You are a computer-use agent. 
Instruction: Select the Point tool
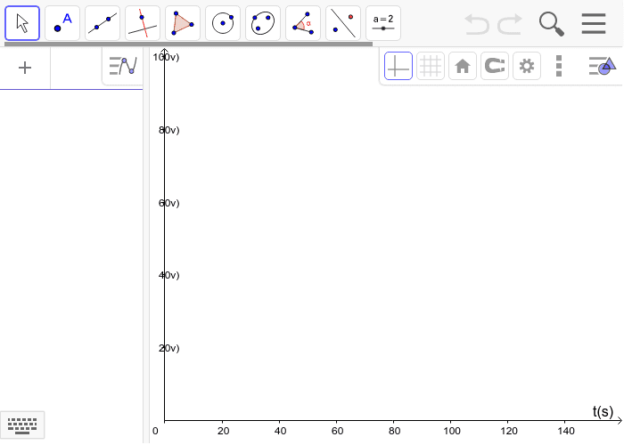(62, 23)
